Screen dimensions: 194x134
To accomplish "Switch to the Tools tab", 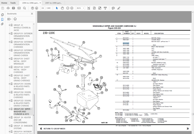I will pos(13,3).
